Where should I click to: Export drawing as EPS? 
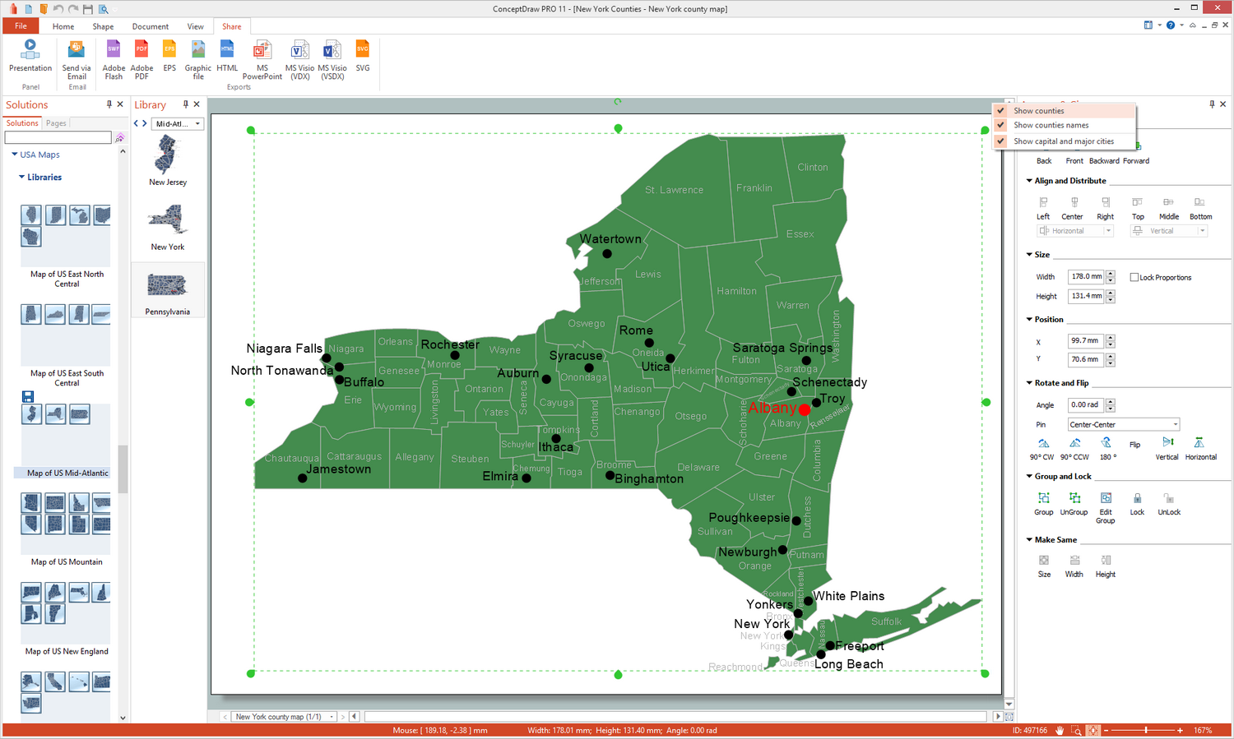click(169, 56)
